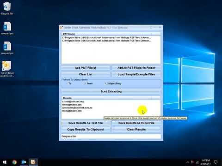The width and height of the screenshot is (222, 166).
Task: Click the Results column header
Action: (106, 98)
